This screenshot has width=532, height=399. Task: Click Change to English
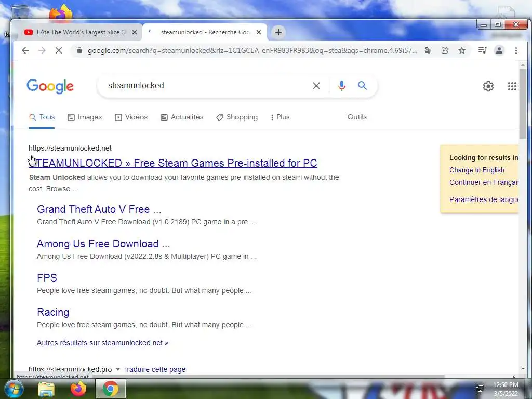[477, 170]
